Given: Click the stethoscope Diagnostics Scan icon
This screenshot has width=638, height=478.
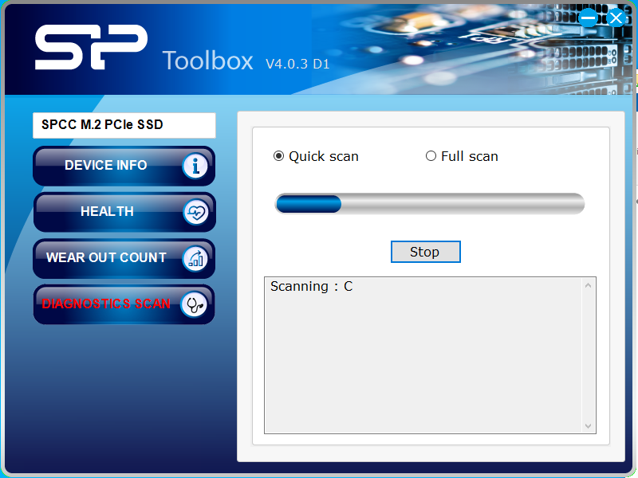Looking at the screenshot, I should (x=195, y=304).
